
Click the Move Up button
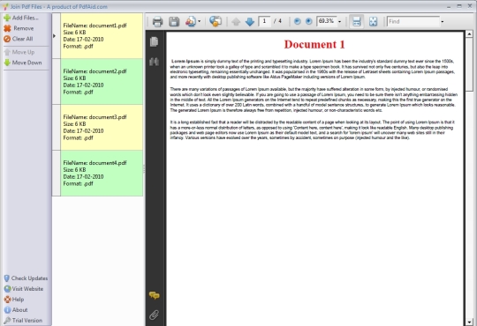pyautogui.click(x=19, y=52)
